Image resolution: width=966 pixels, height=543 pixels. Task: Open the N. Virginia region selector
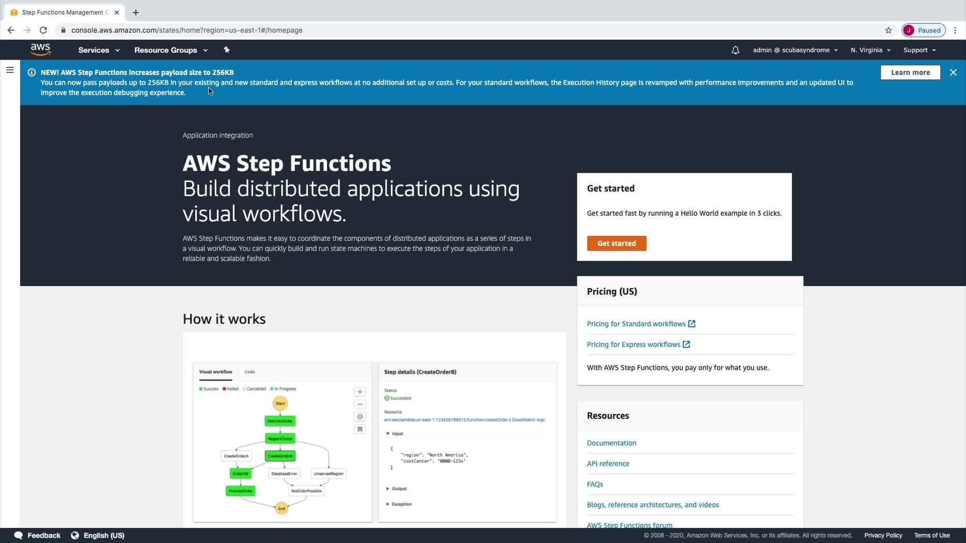tap(870, 50)
